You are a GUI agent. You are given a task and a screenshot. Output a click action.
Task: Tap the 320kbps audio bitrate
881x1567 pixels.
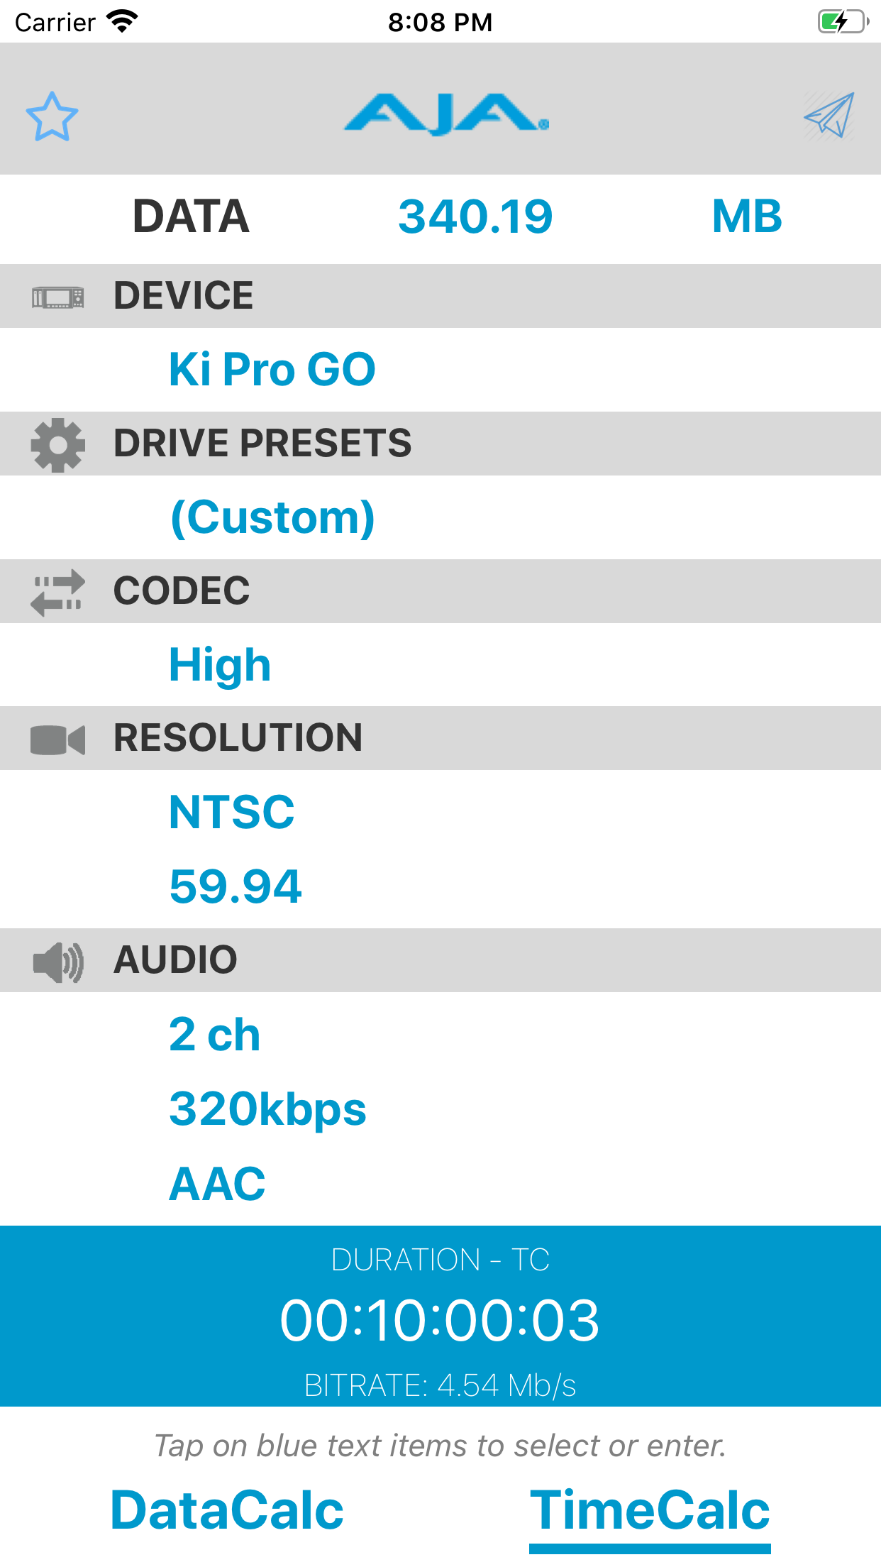coord(267,1109)
